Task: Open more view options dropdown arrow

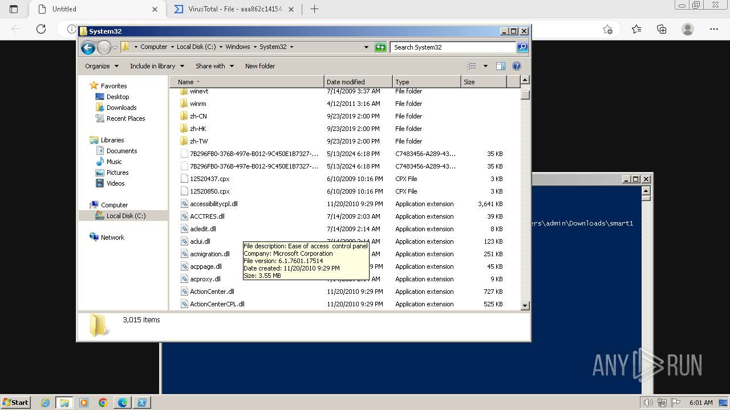Action: [485, 66]
